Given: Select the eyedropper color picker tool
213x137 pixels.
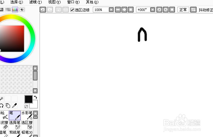Looking at the screenshot, I should tap(14, 105).
